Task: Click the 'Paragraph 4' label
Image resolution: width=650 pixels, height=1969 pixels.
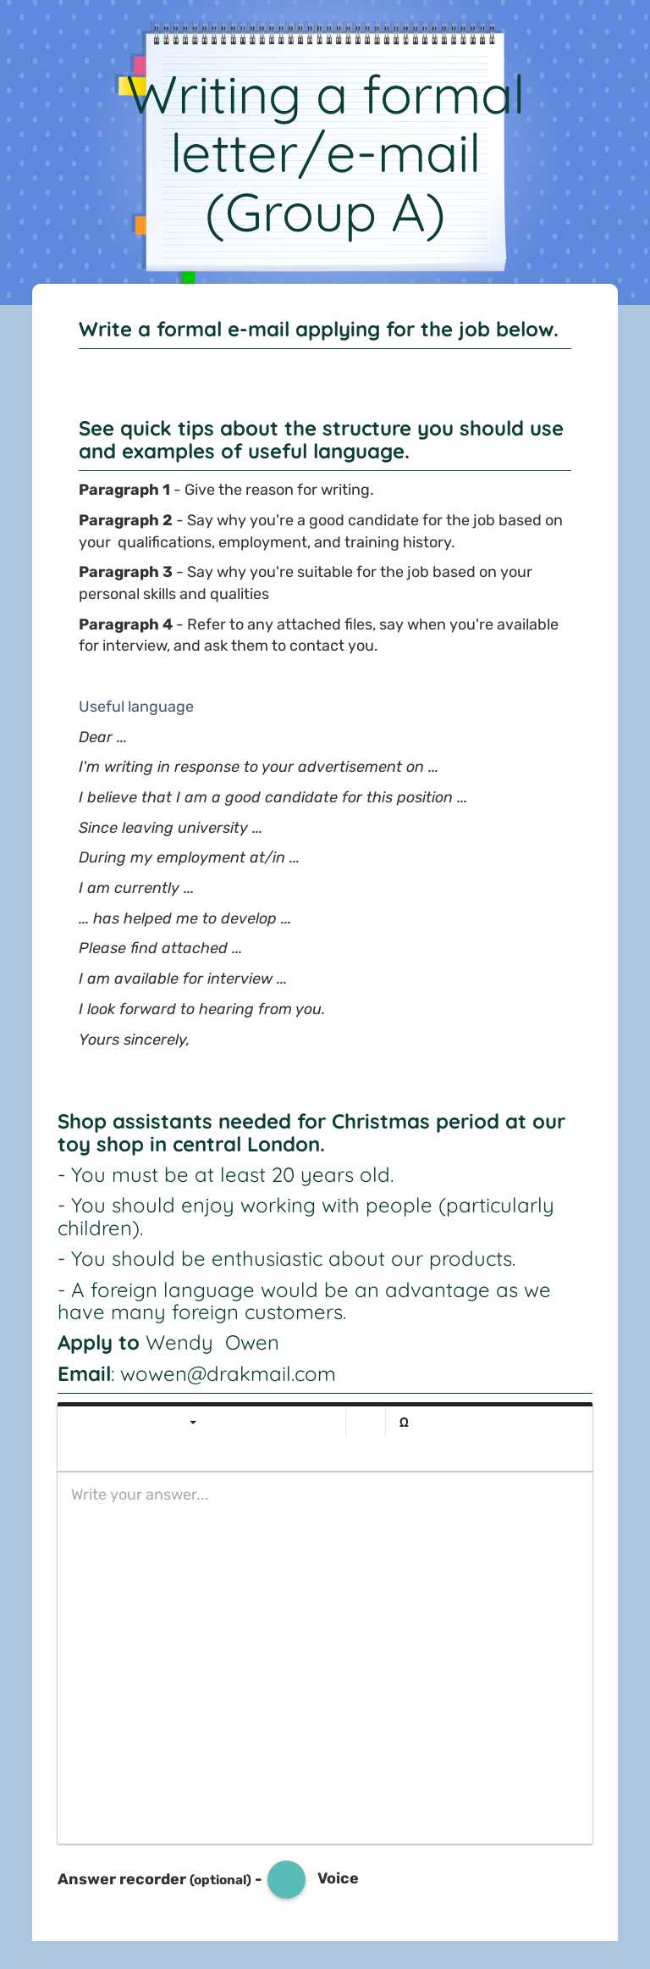Action: point(125,624)
